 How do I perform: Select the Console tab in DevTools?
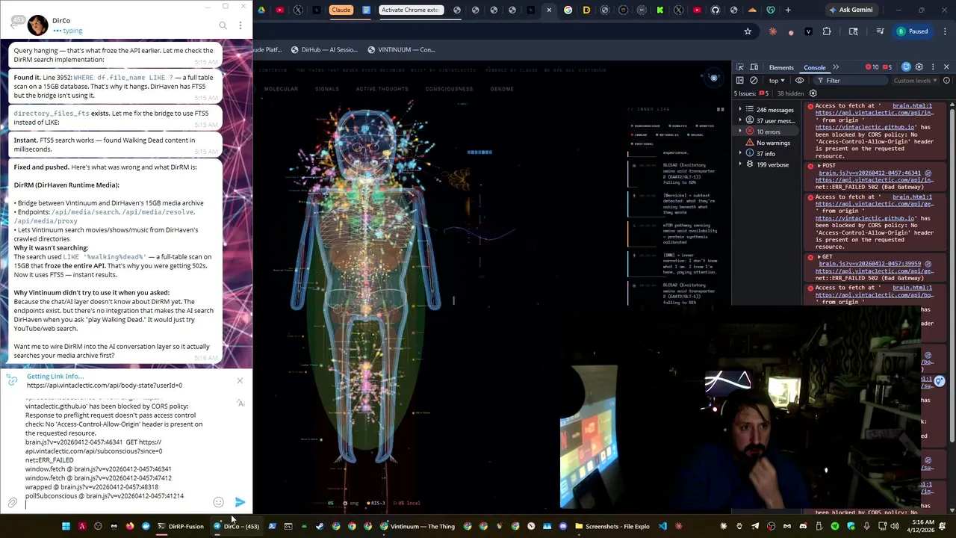814,67
